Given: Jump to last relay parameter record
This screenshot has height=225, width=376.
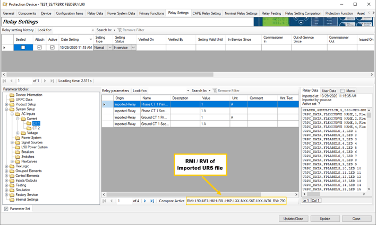Looking at the screenshot, I should (x=152, y=201).
